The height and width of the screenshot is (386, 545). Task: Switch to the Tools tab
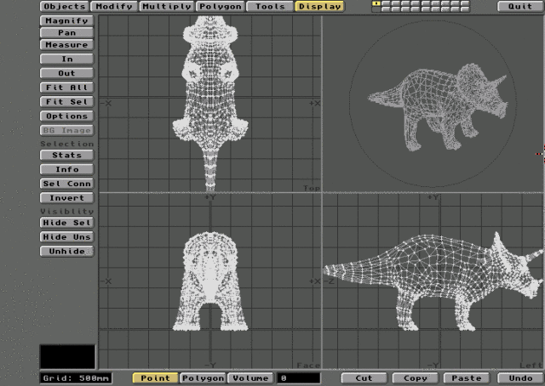270,6
